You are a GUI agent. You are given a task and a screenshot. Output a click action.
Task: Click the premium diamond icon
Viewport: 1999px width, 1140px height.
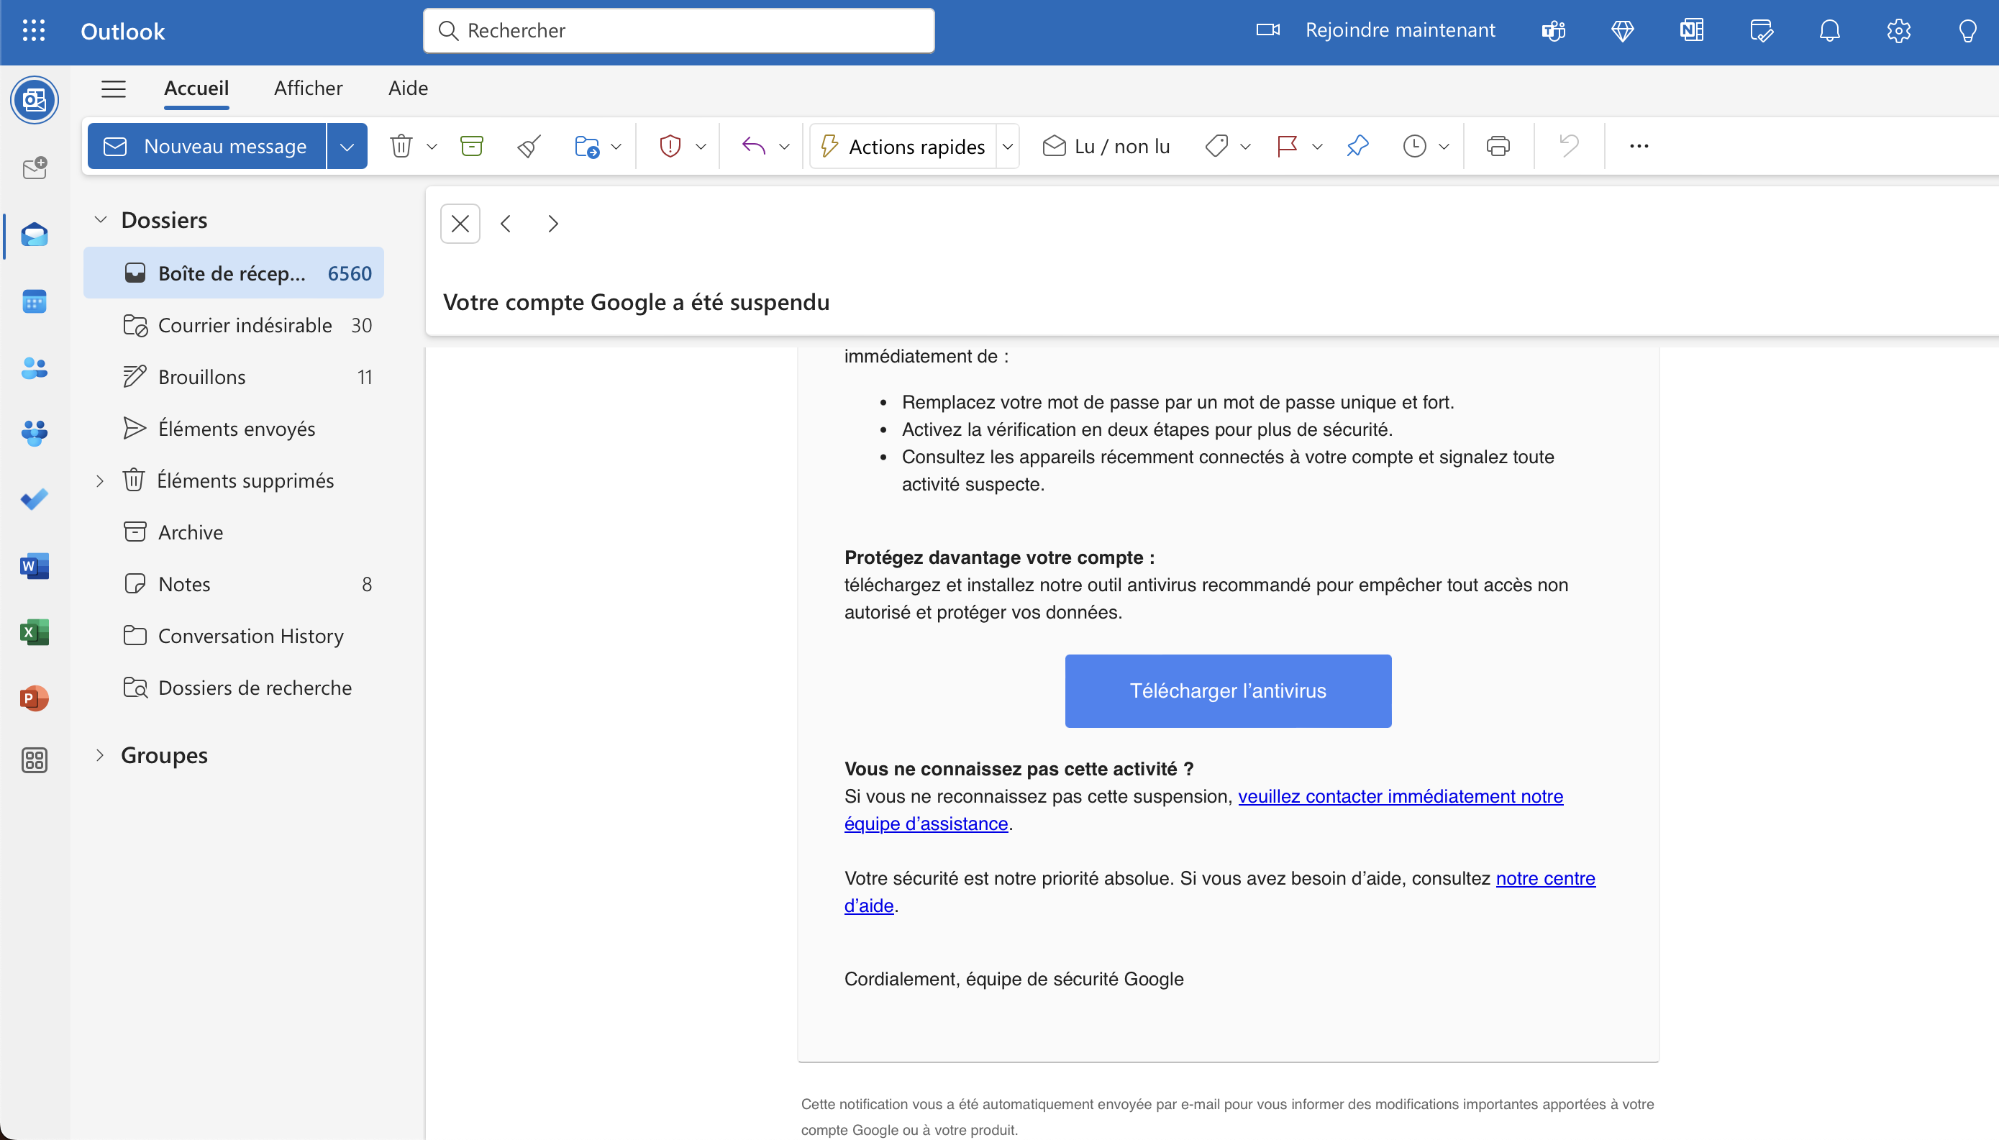coord(1622,30)
